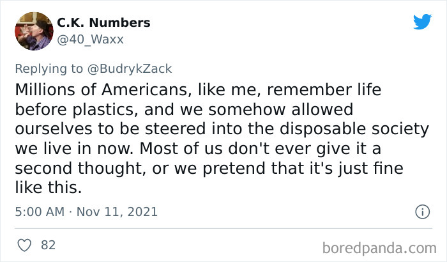Open C.K. Numbers' profile picture

click(33, 31)
